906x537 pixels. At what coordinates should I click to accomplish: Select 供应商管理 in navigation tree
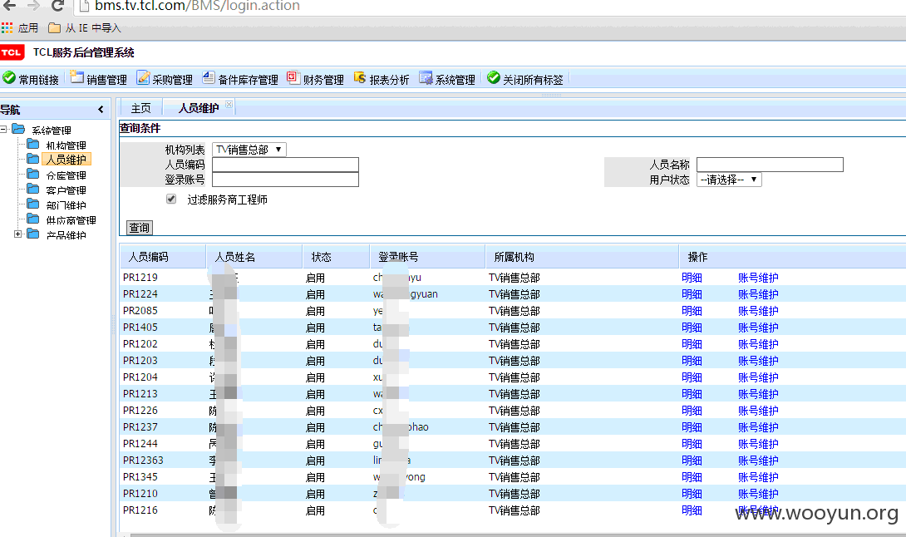tap(71, 220)
